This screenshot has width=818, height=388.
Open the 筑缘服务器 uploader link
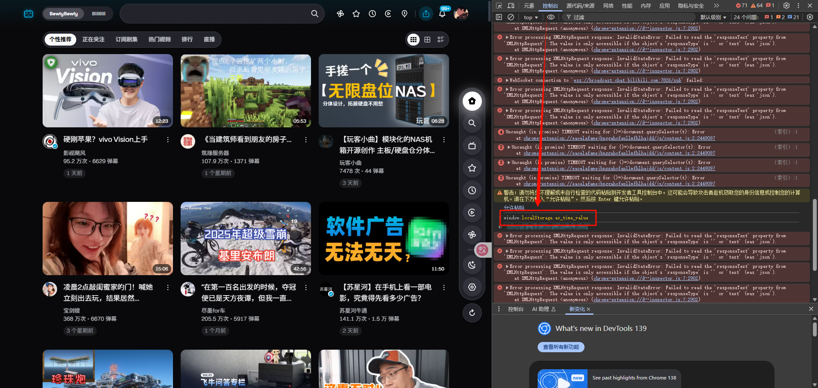pyautogui.click(x=215, y=153)
